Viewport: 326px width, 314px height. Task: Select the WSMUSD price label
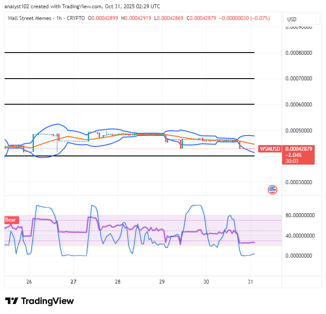(270, 149)
